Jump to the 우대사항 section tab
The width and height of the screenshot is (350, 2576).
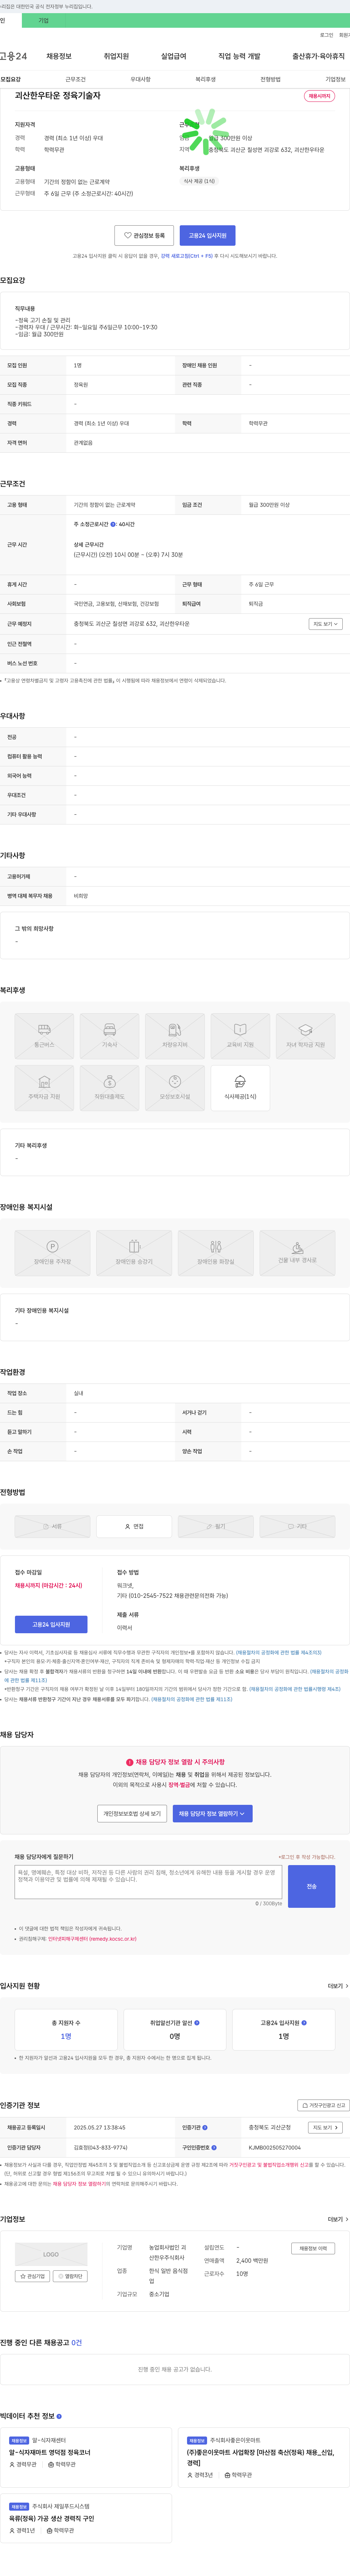141,79
